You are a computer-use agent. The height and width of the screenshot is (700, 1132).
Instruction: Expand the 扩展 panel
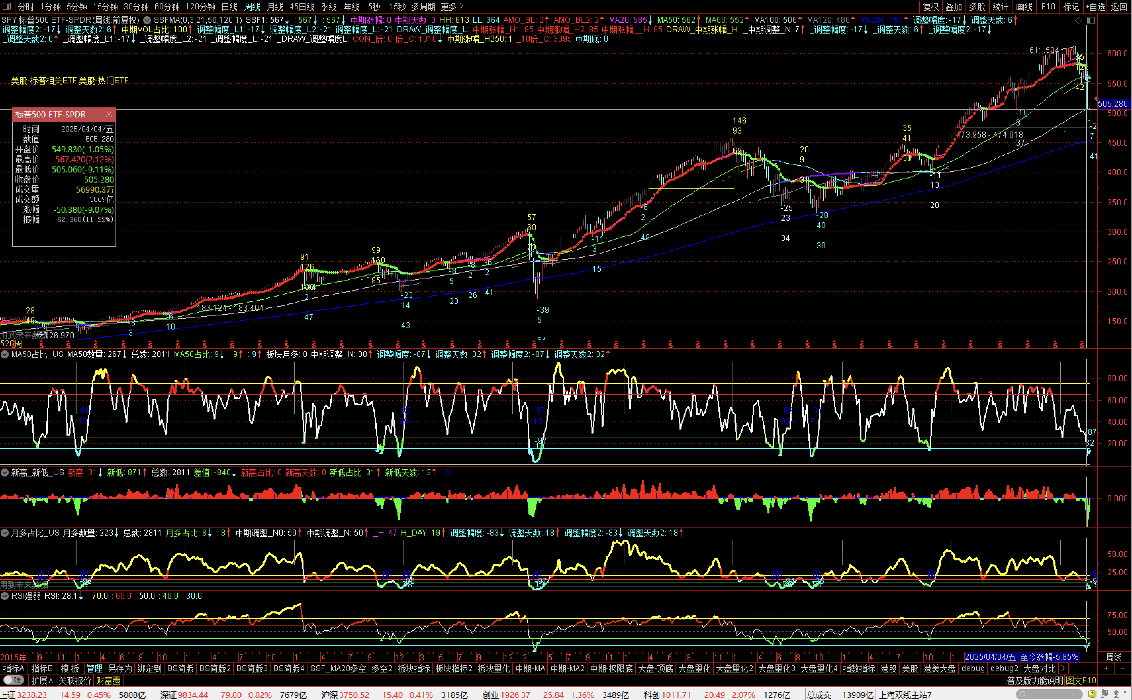[42, 681]
